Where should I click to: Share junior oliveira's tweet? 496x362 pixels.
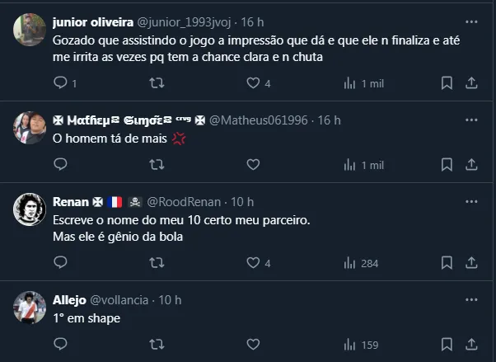click(471, 82)
